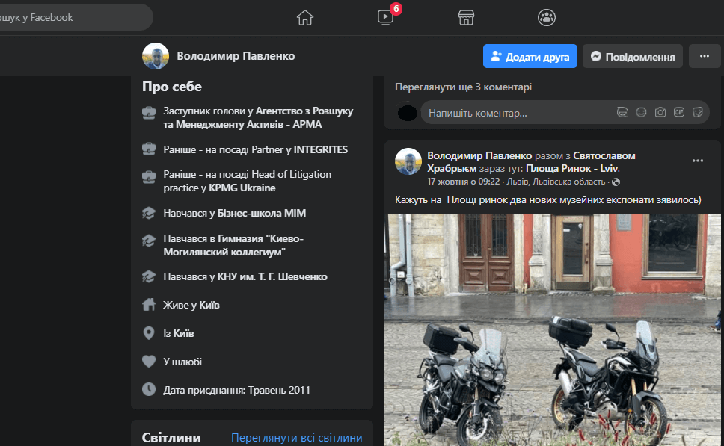Click house icon beside Живе у Київ
The width and height of the screenshot is (724, 446).
pos(149,304)
